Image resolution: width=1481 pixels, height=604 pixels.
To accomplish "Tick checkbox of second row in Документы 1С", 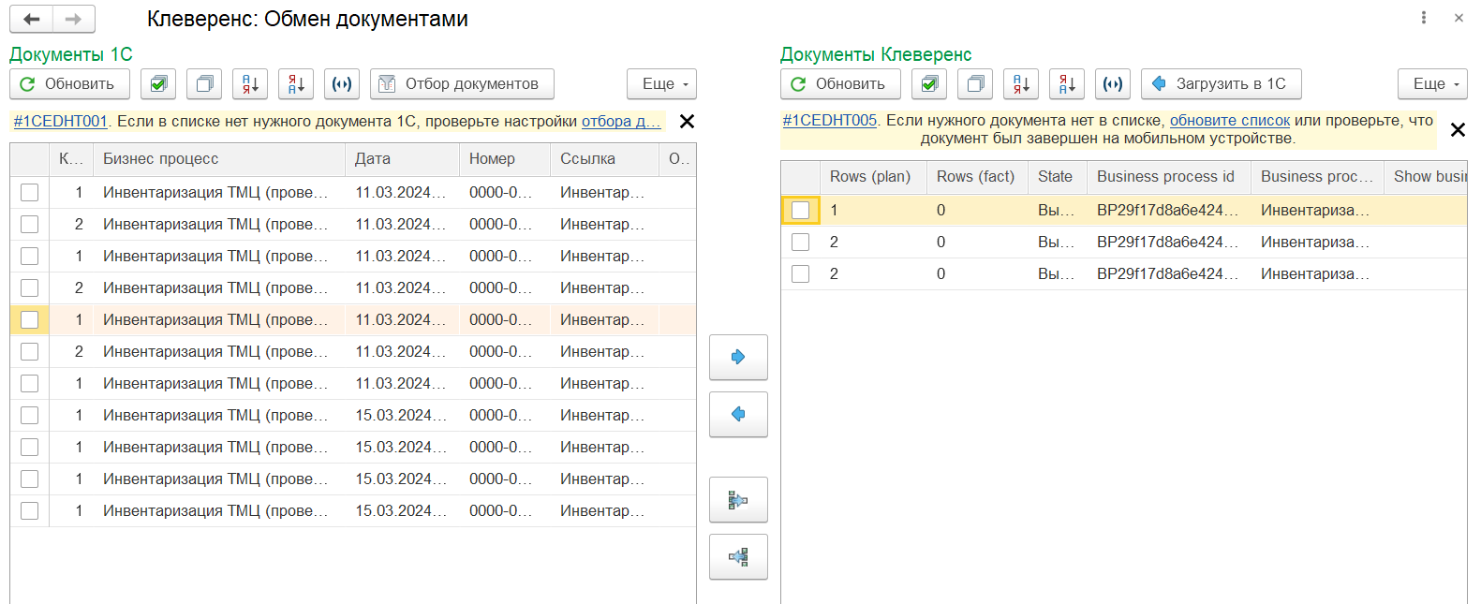I will (x=30, y=225).
